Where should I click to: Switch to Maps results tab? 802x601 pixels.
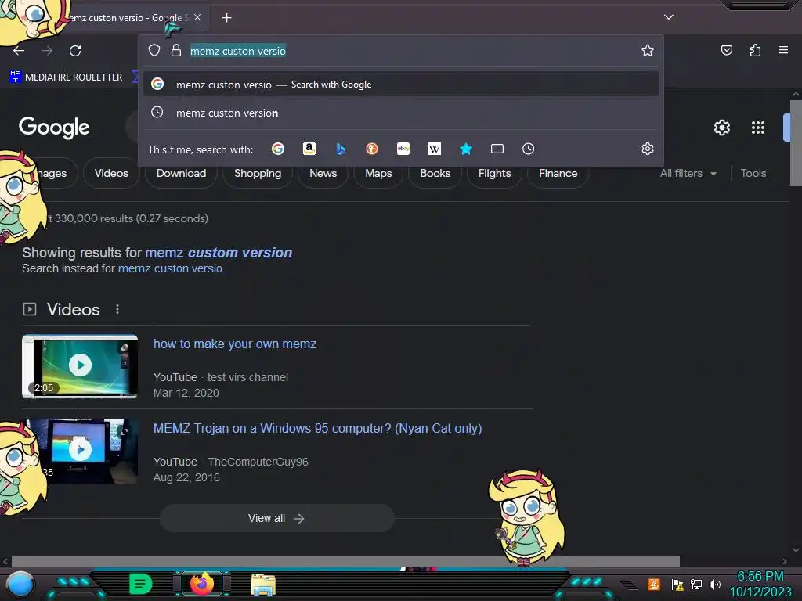pos(378,173)
